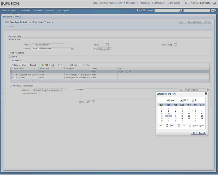
Task: Collapse the Additional Information section
Action: coord(11,86)
